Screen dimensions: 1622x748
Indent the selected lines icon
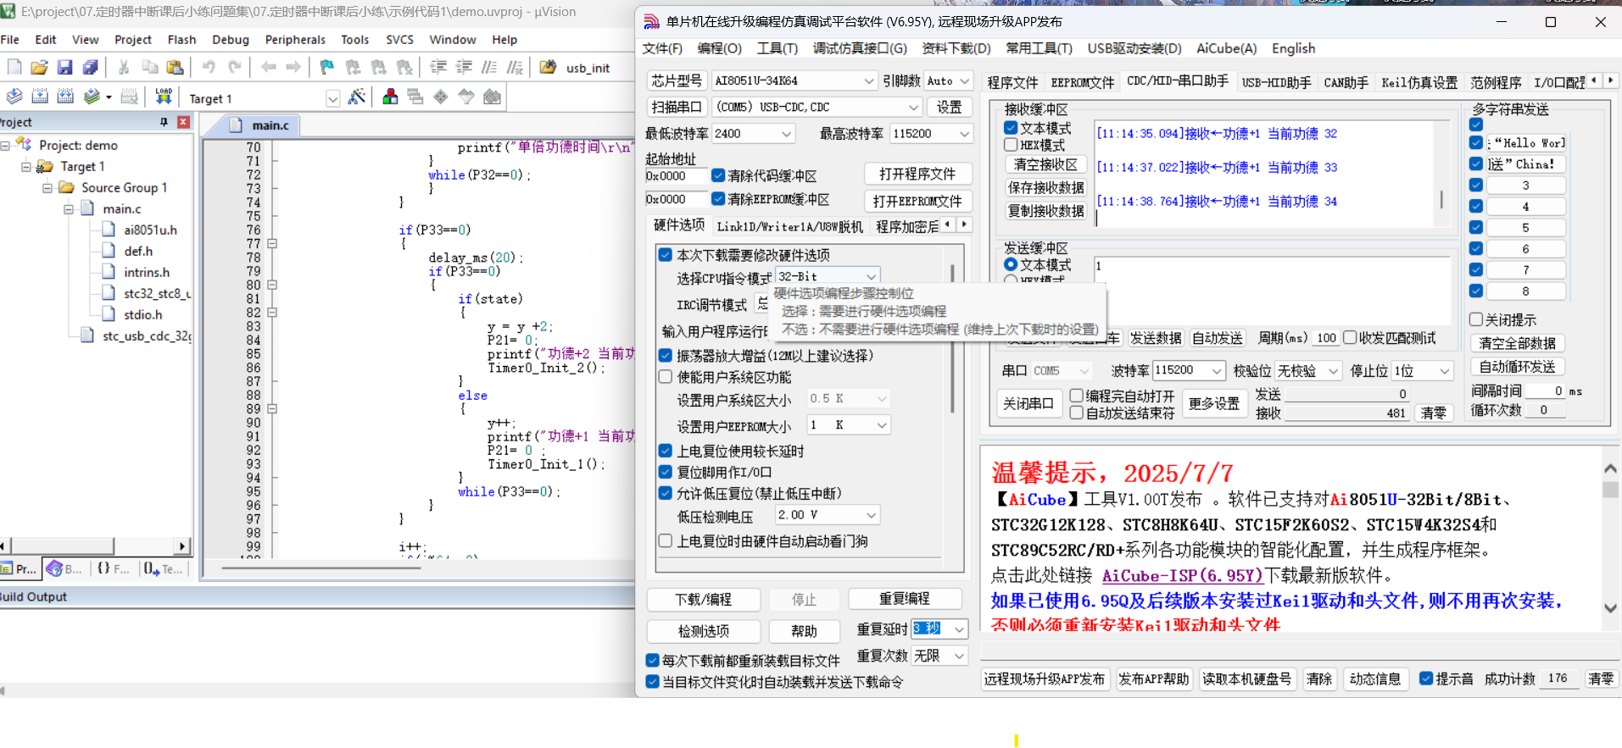438,67
